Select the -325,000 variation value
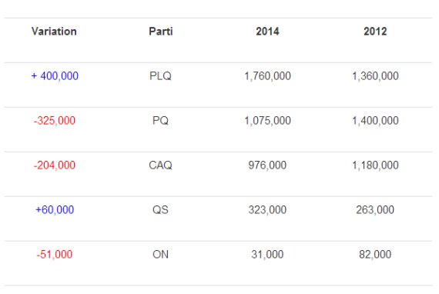 (x=55, y=121)
